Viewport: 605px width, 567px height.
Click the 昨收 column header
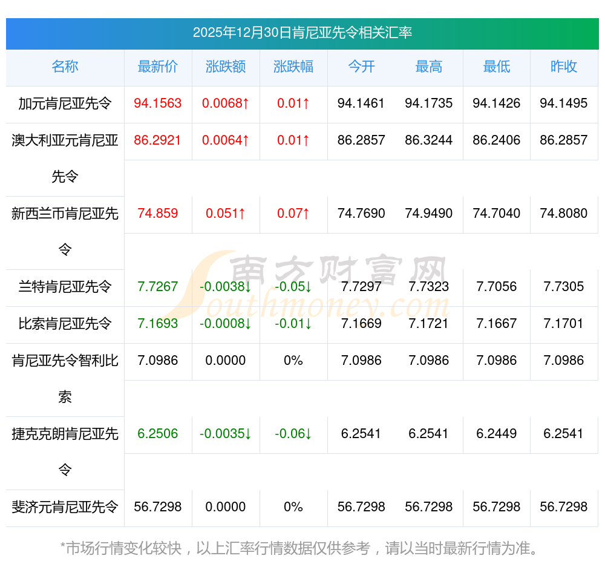pyautogui.click(x=564, y=67)
